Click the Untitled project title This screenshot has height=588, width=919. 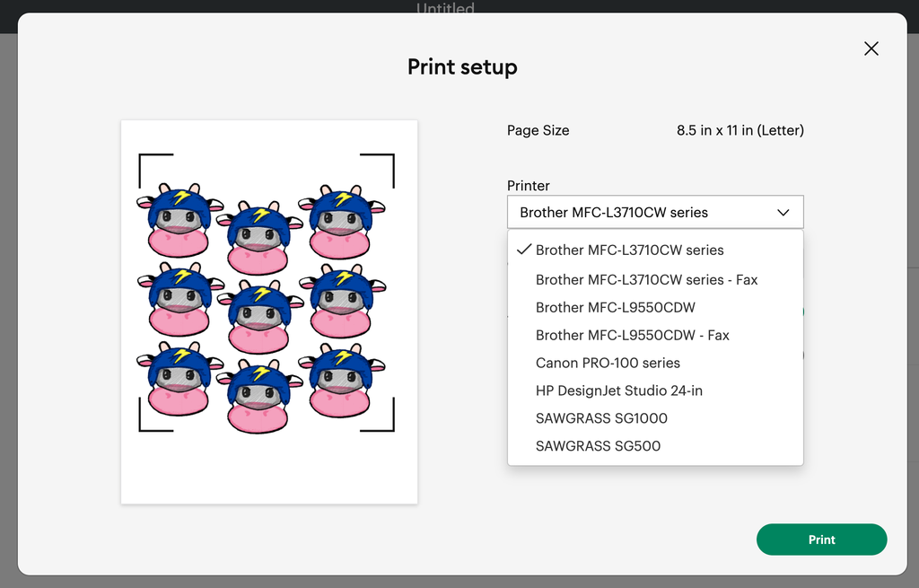click(x=445, y=9)
